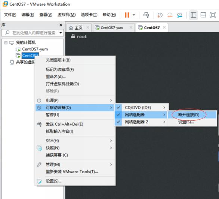This screenshot has width=219, height=199.
Task: Toggle the 网络适配器 checkmark
Action: coord(118,115)
